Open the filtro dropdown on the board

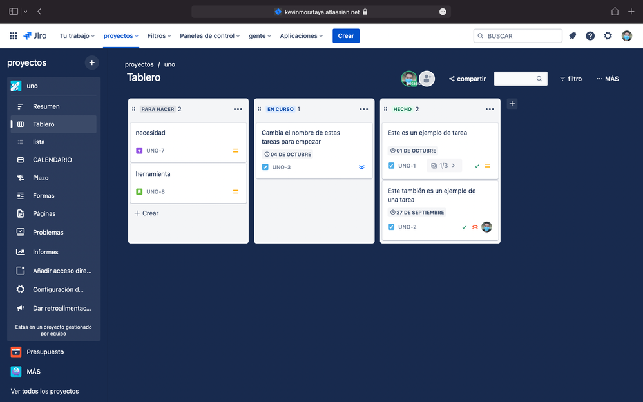(570, 79)
